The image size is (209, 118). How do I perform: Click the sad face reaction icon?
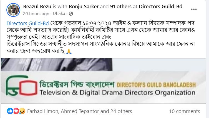(x=22, y=111)
